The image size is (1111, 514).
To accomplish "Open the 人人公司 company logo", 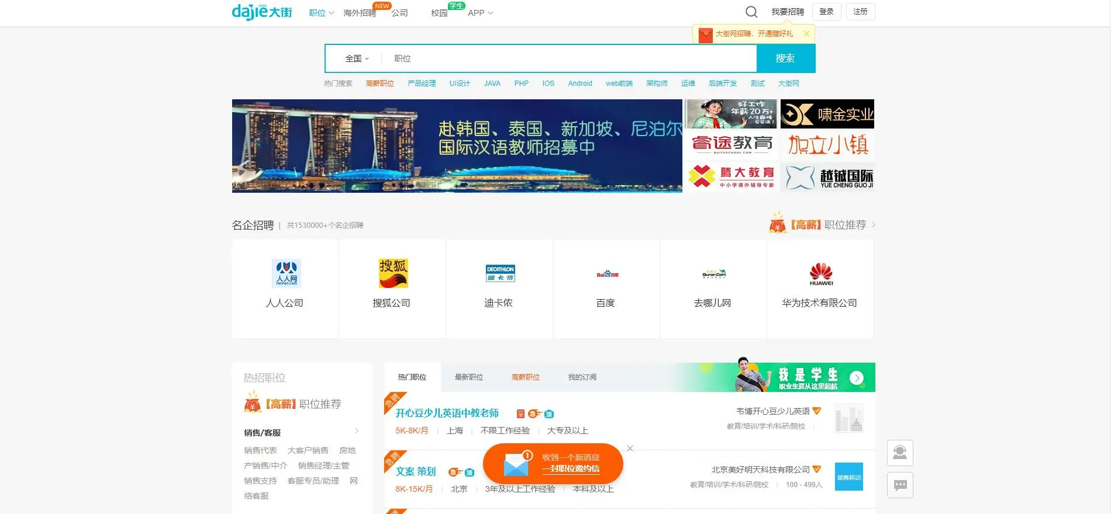I will (x=287, y=273).
